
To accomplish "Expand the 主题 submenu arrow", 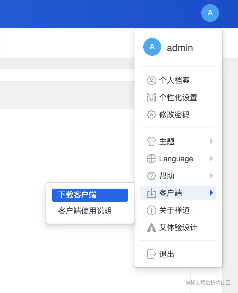I will pos(211,141).
